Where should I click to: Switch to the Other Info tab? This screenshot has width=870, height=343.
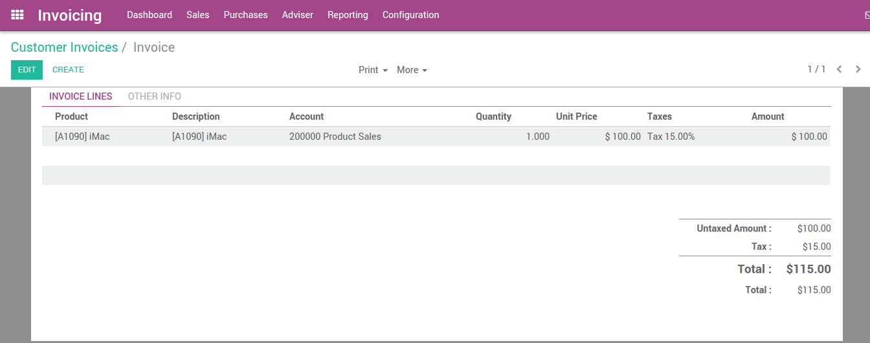(154, 96)
